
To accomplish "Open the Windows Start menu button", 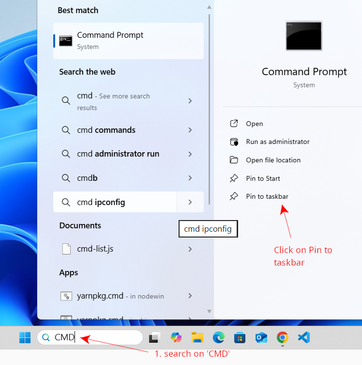I will click(x=25, y=337).
